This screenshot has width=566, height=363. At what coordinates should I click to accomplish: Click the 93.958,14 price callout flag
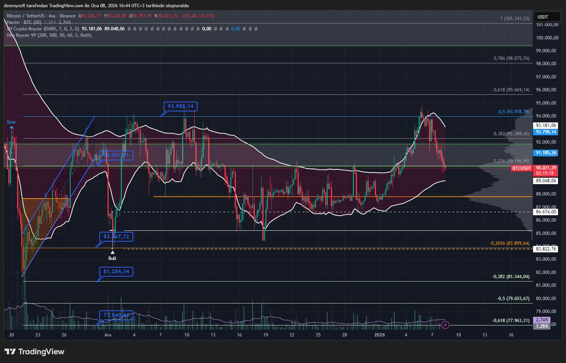[x=180, y=107]
